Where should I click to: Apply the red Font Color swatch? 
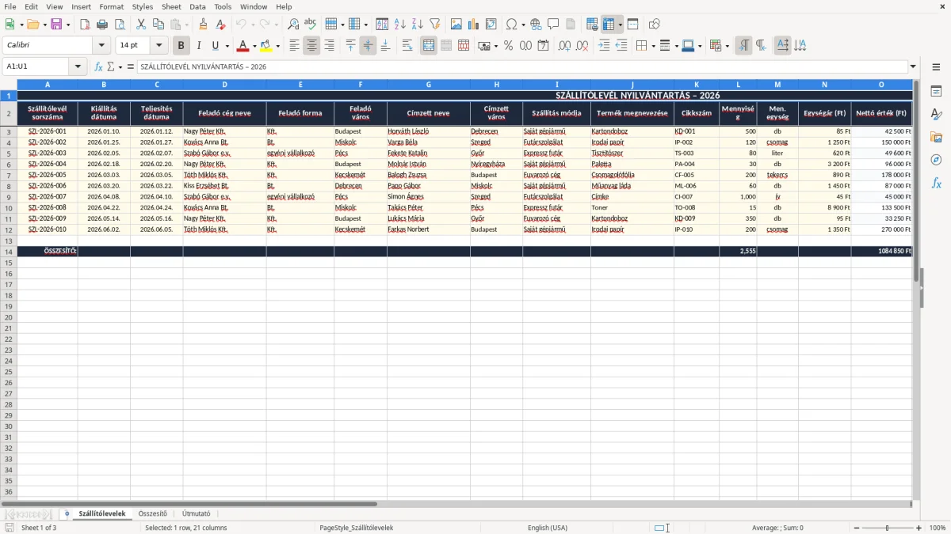tap(243, 46)
